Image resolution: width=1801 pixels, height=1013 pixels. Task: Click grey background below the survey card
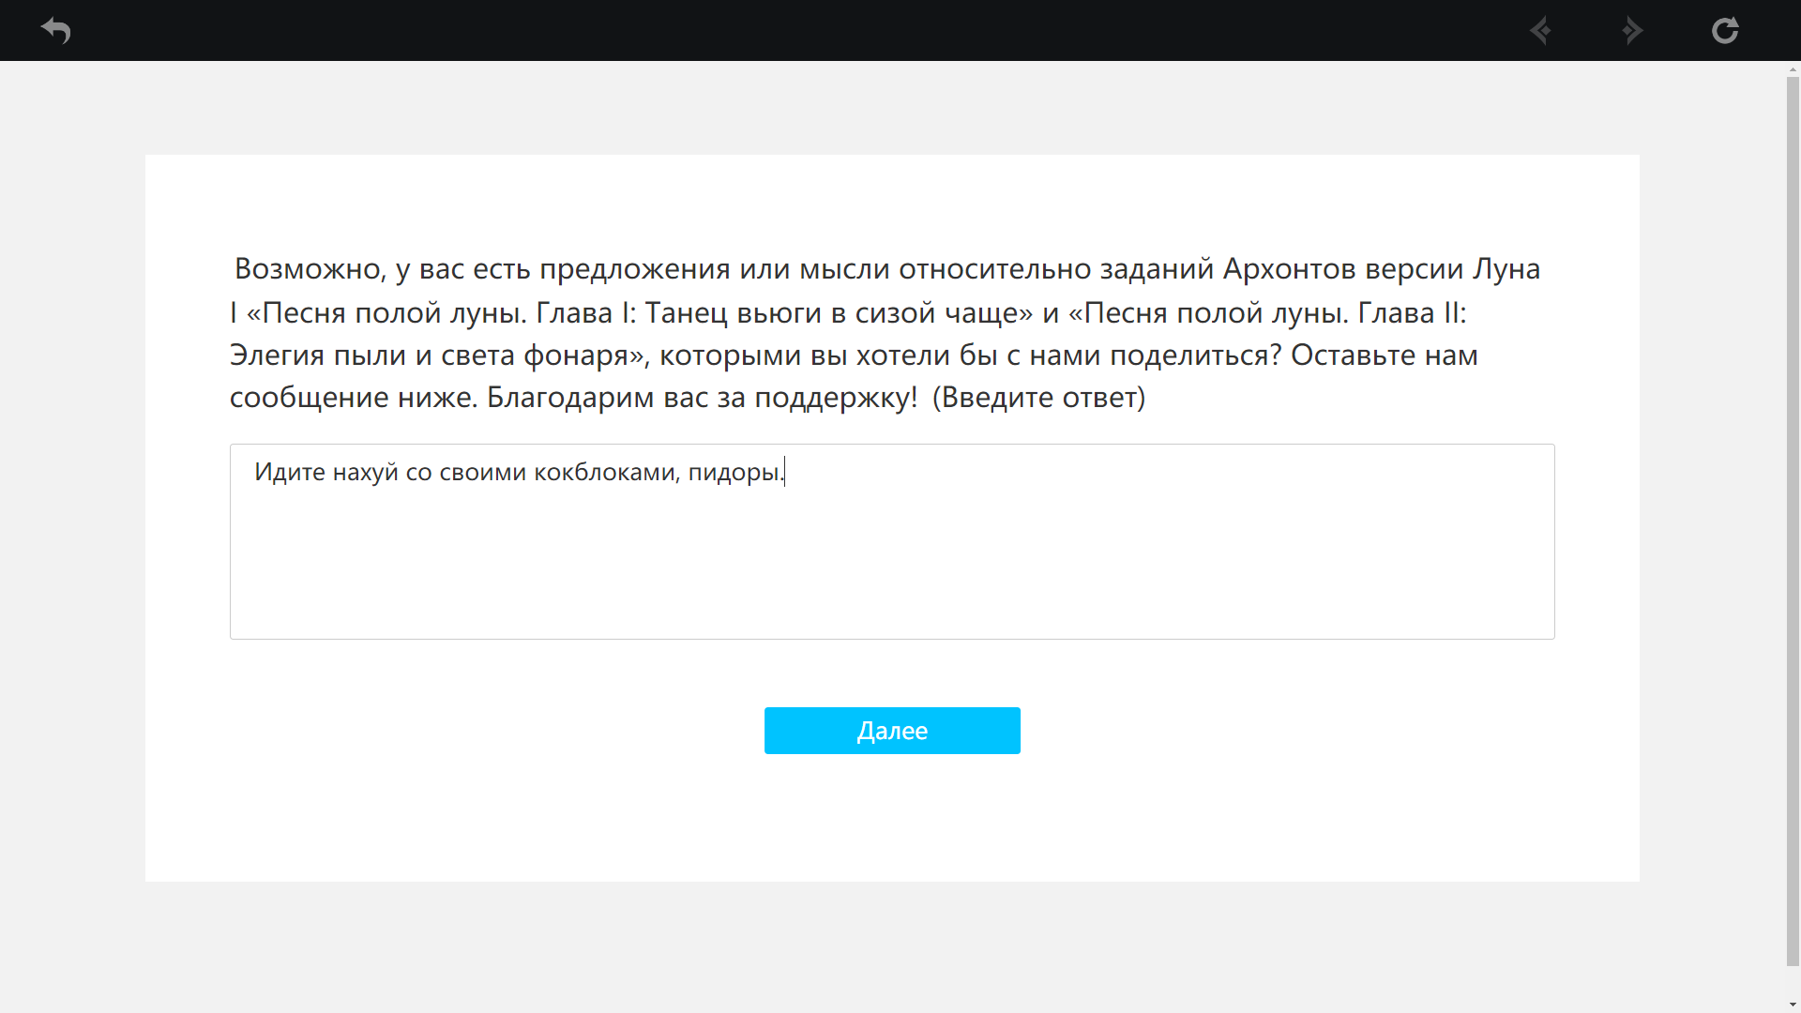click(891, 947)
